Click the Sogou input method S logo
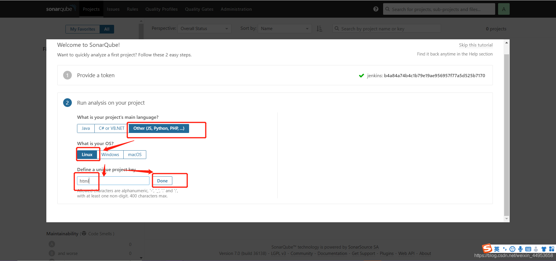Image resolution: width=556 pixels, height=261 pixels. coord(487,248)
